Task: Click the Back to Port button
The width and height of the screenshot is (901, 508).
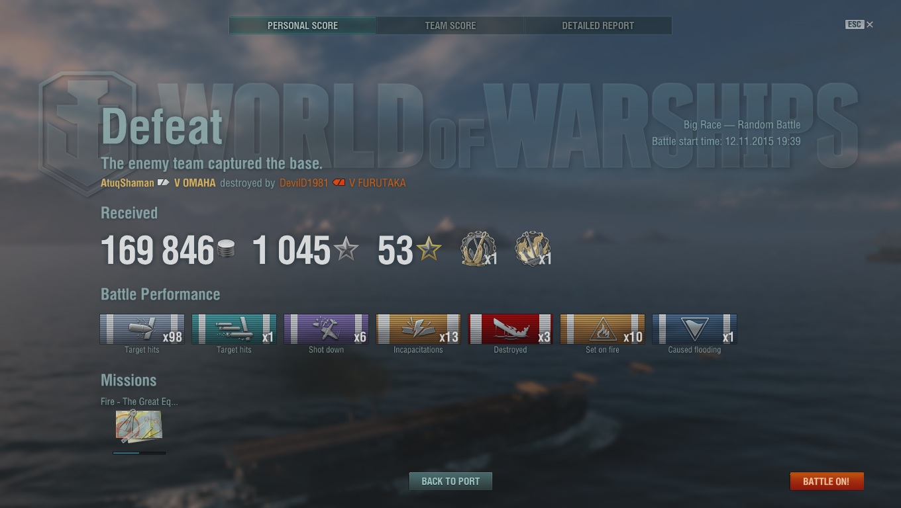Action: point(450,481)
